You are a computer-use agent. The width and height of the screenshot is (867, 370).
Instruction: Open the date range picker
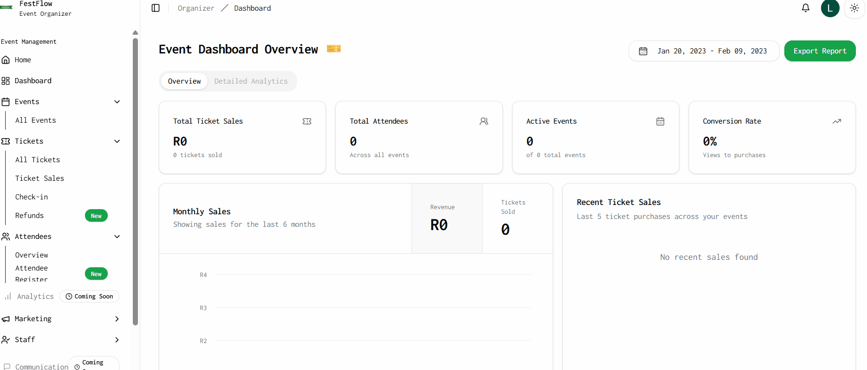(x=704, y=51)
